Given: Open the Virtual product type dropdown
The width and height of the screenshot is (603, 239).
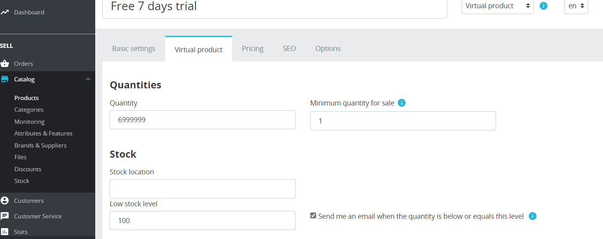Looking at the screenshot, I should 497,6.
